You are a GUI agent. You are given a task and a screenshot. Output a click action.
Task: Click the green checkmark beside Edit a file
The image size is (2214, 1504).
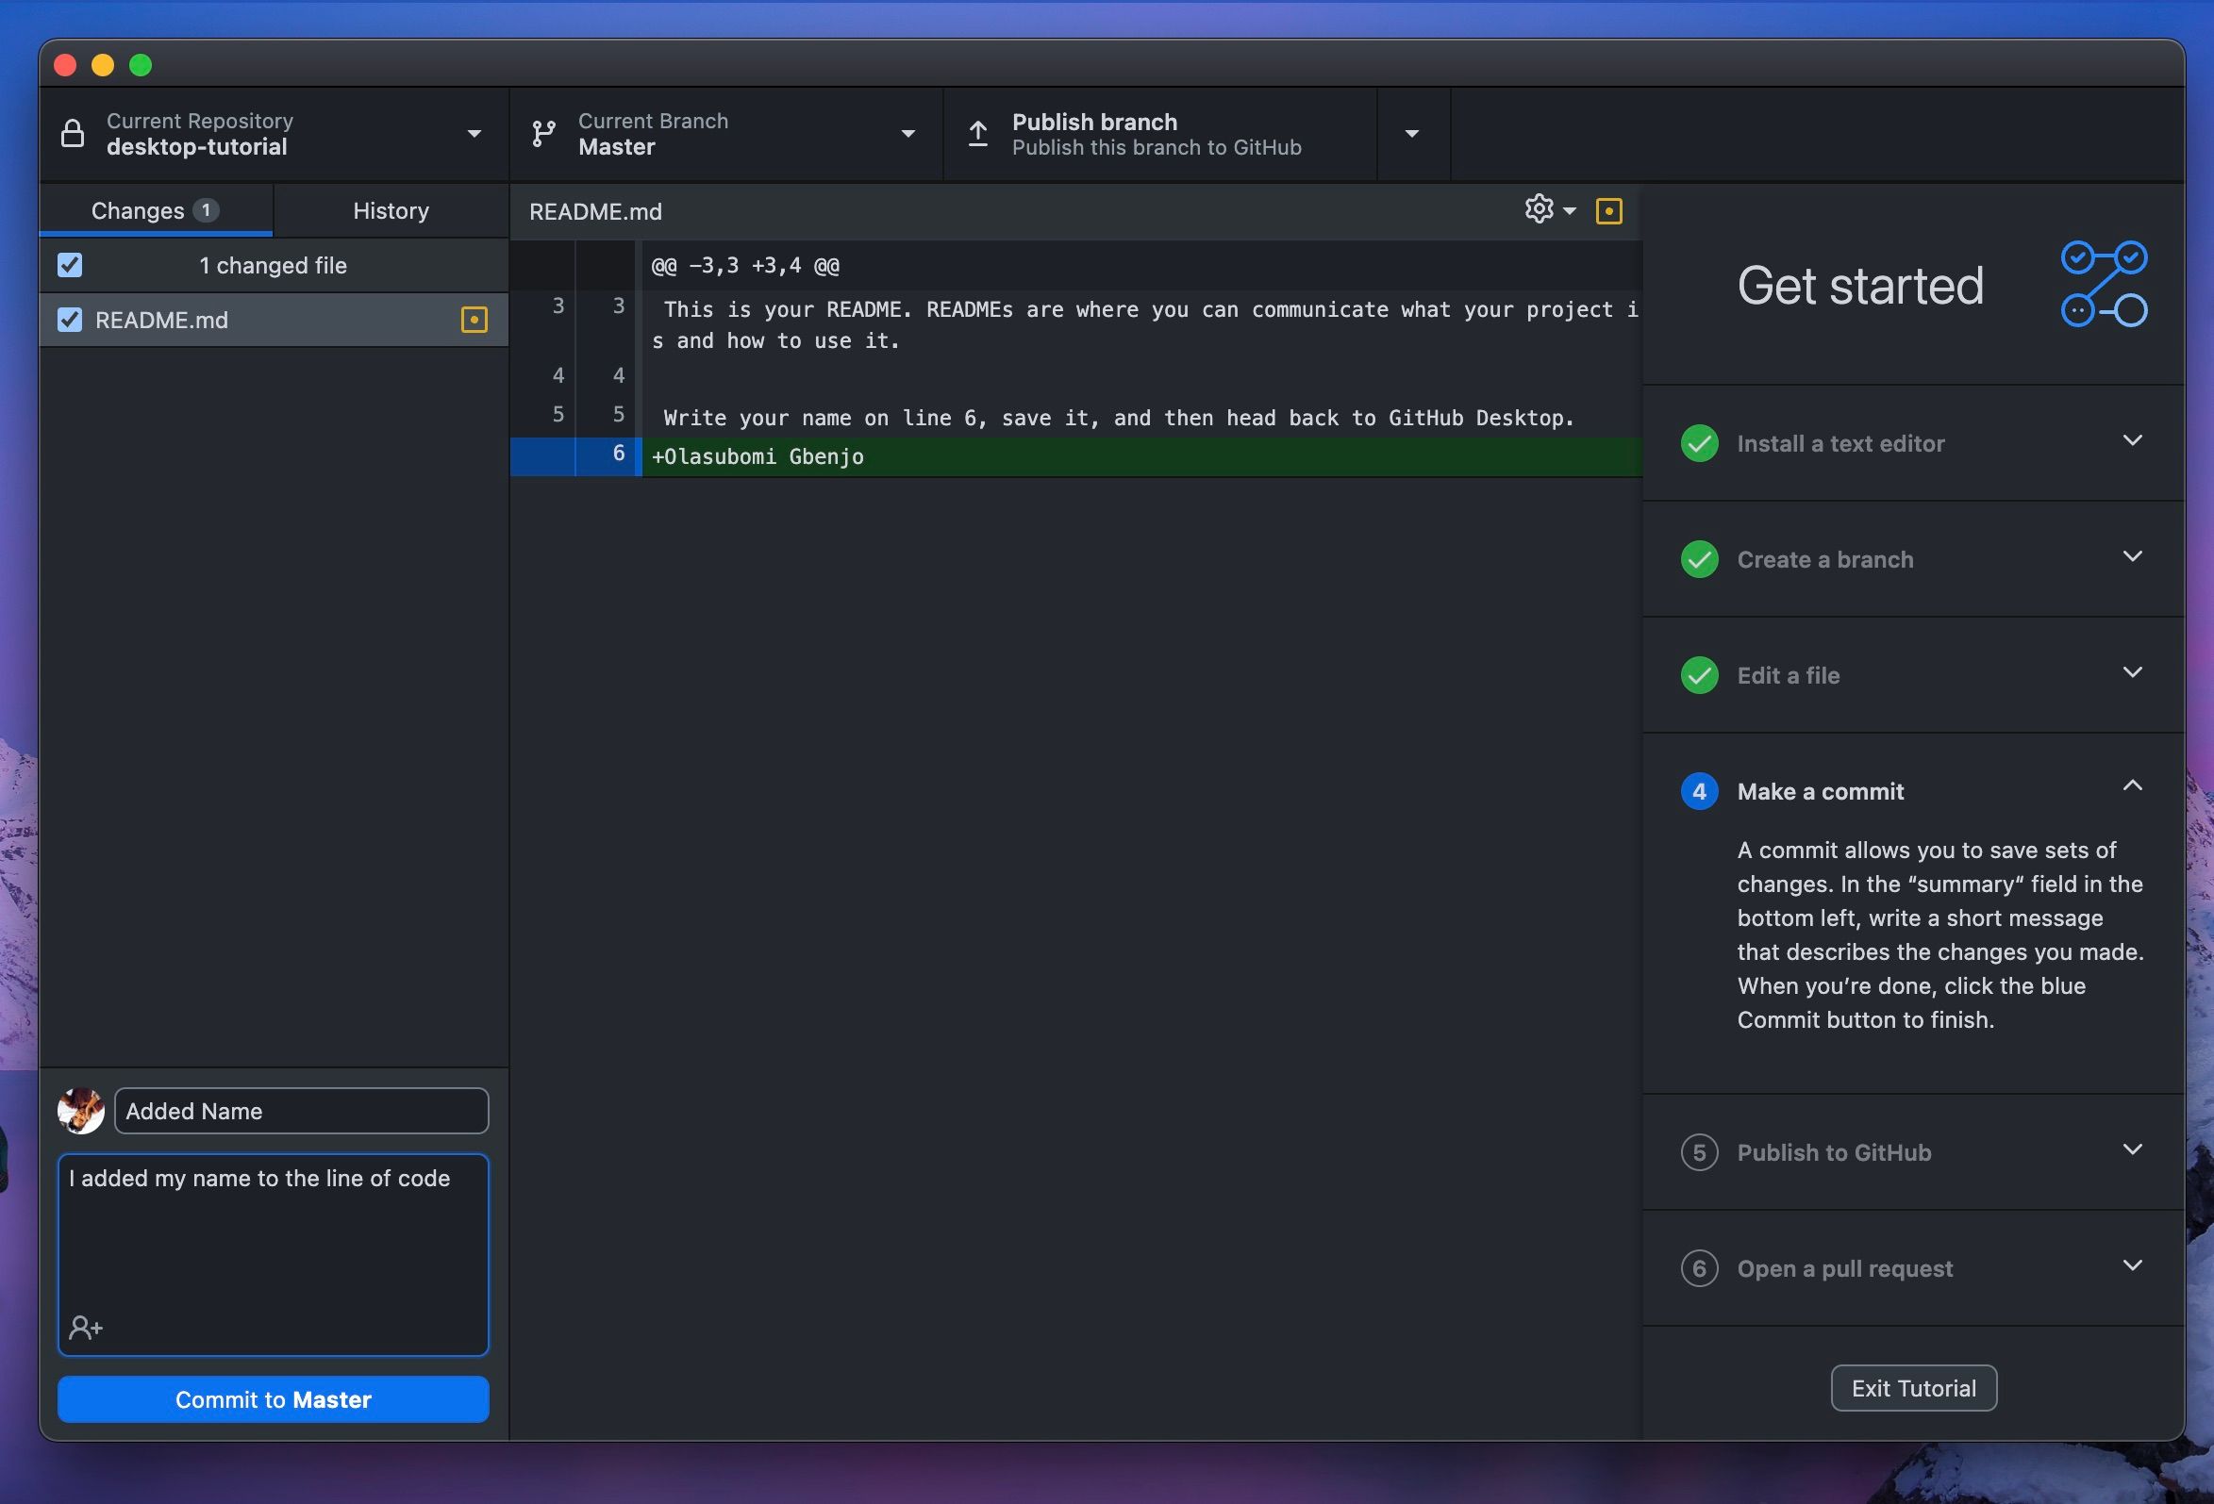pos(1700,675)
